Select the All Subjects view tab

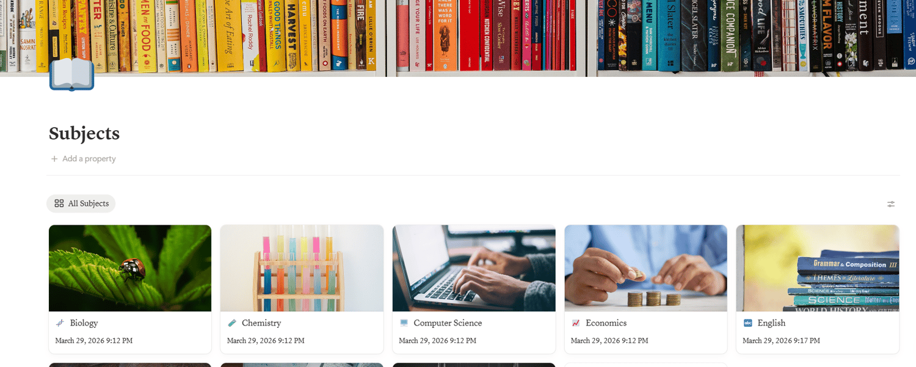click(81, 203)
